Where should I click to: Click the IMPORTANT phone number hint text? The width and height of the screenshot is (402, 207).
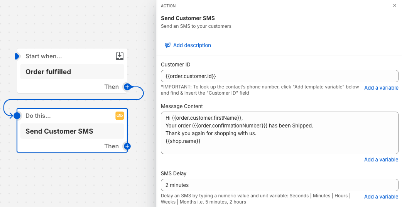click(x=260, y=90)
